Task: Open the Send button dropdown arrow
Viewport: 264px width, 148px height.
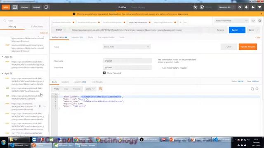Action: [243, 30]
